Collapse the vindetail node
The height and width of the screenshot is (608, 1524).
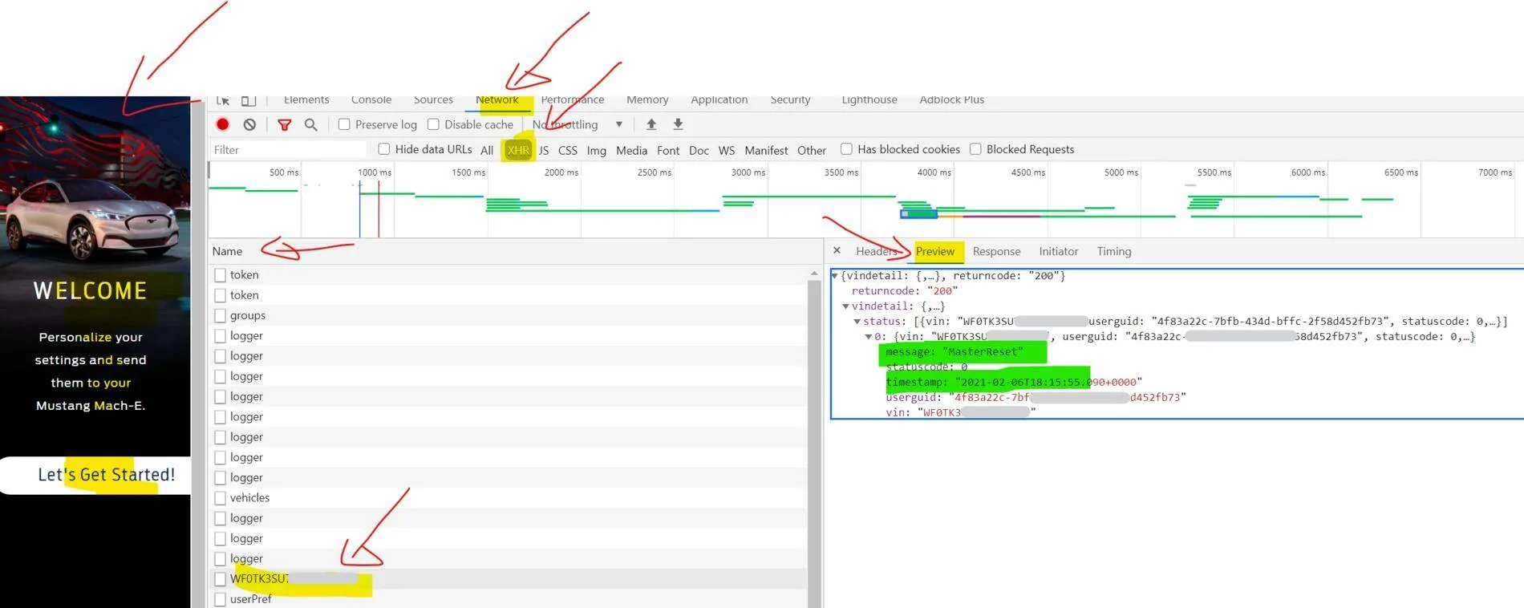tap(845, 306)
